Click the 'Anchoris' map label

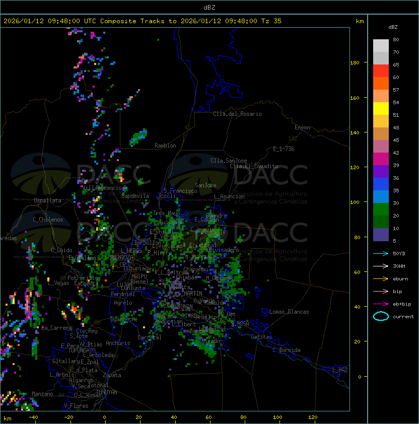pos(118,343)
